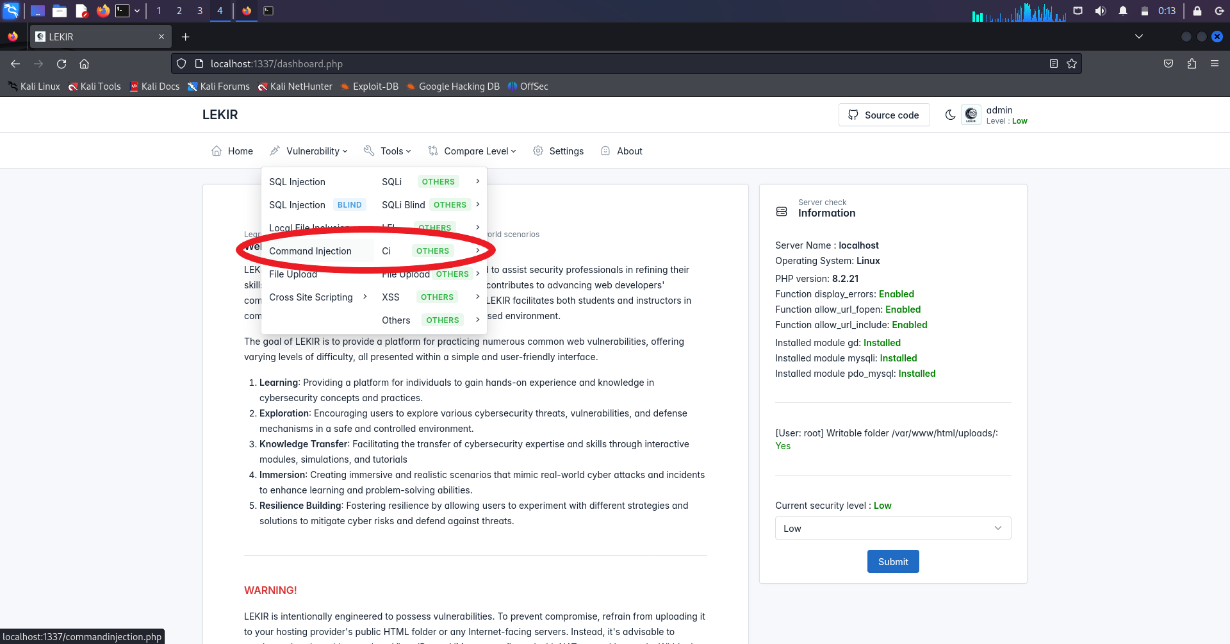Expand the Vulnerability dropdown menu
This screenshot has height=644, width=1230.
pyautogui.click(x=309, y=151)
